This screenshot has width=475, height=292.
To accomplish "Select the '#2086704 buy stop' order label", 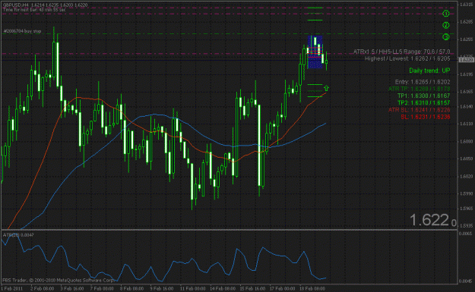I will pos(22,31).
